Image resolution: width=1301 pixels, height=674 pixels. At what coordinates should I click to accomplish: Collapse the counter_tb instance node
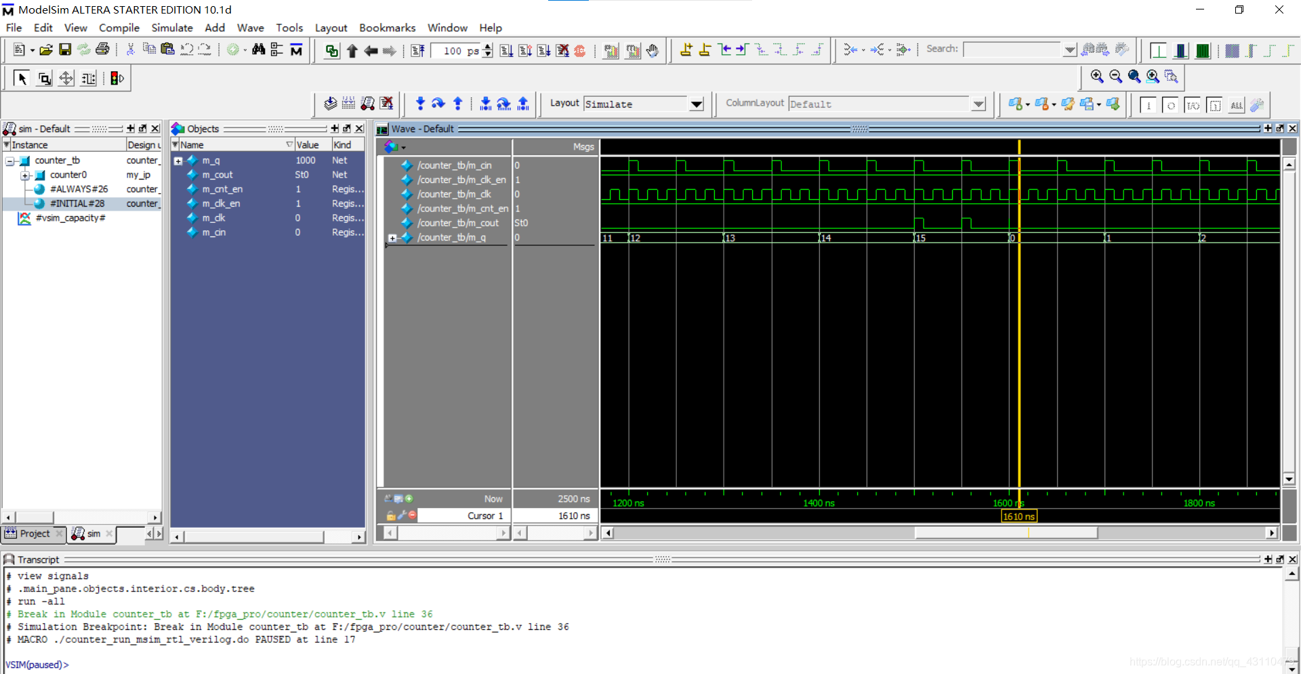(10, 161)
